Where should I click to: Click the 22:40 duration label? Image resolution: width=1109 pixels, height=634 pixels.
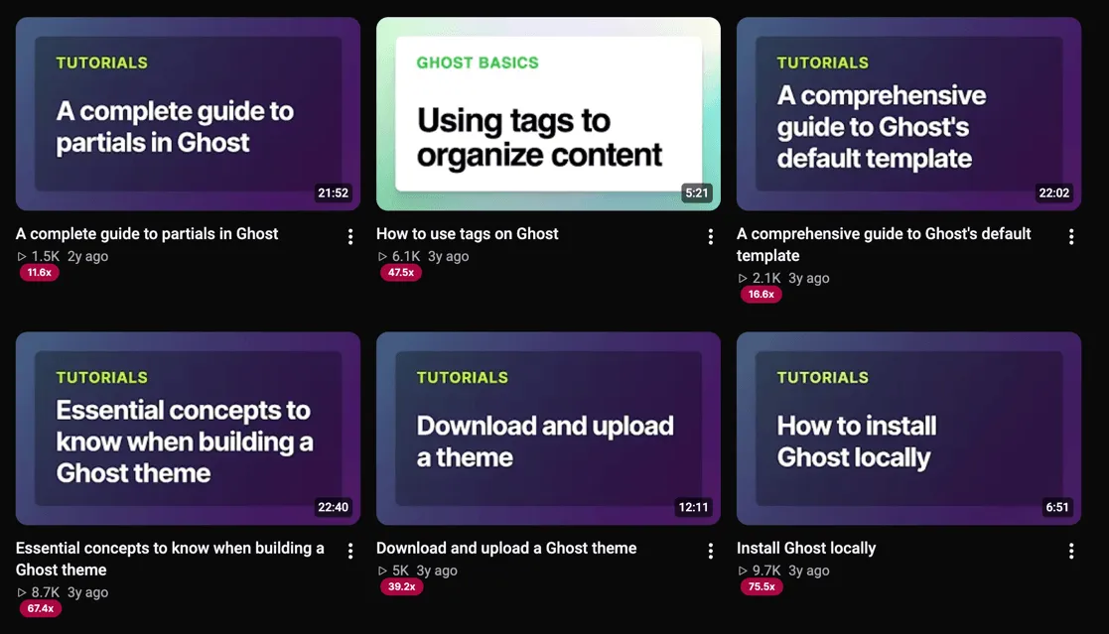click(334, 507)
